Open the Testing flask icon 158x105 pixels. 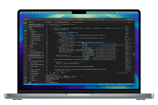[25, 45]
